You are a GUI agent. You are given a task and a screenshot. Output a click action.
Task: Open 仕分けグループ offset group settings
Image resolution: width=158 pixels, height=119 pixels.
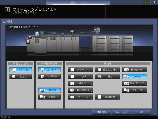pos(135,83)
